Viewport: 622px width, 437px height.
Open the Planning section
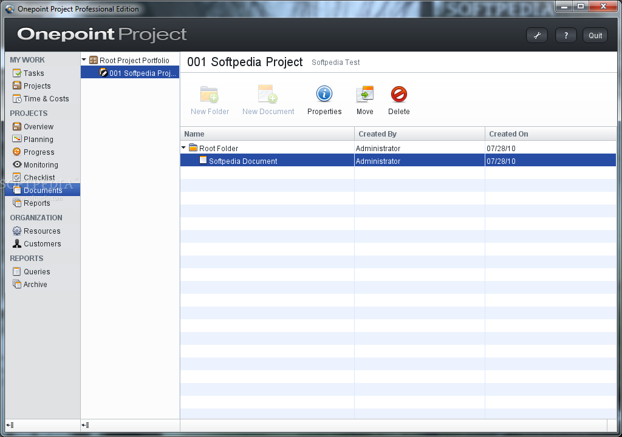pos(38,140)
